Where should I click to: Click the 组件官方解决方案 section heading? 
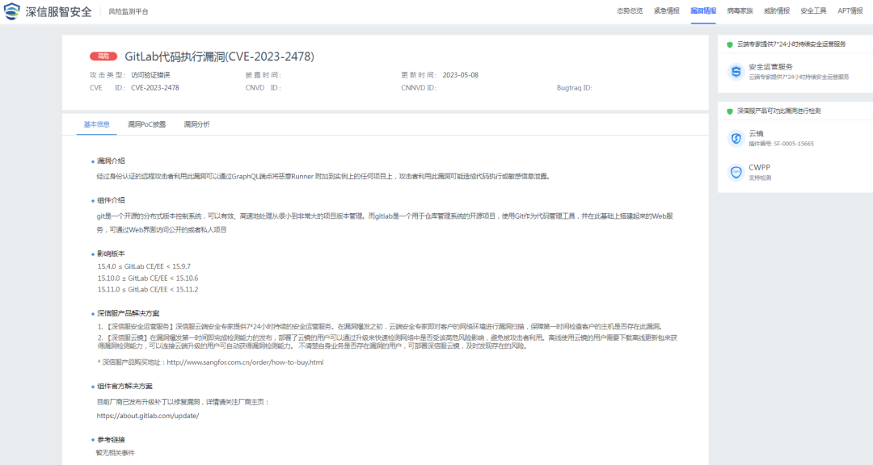pyautogui.click(x=124, y=387)
